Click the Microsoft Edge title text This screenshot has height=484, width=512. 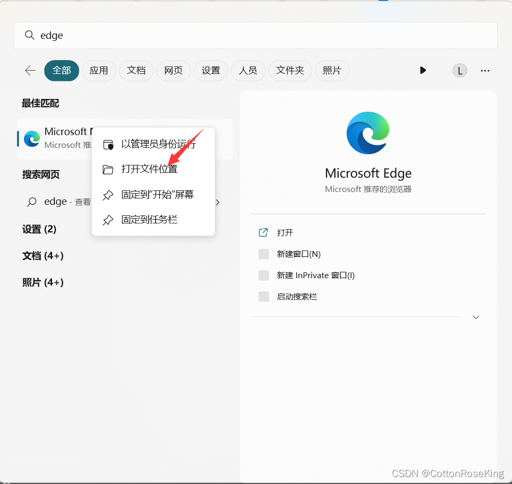click(x=368, y=173)
